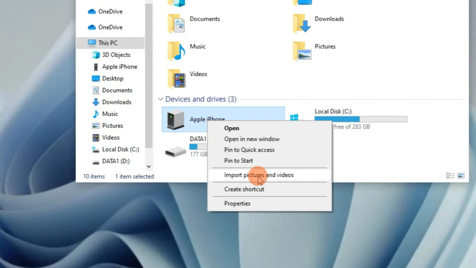
Task: Click the DATA1 label in main pane
Action: point(198,139)
